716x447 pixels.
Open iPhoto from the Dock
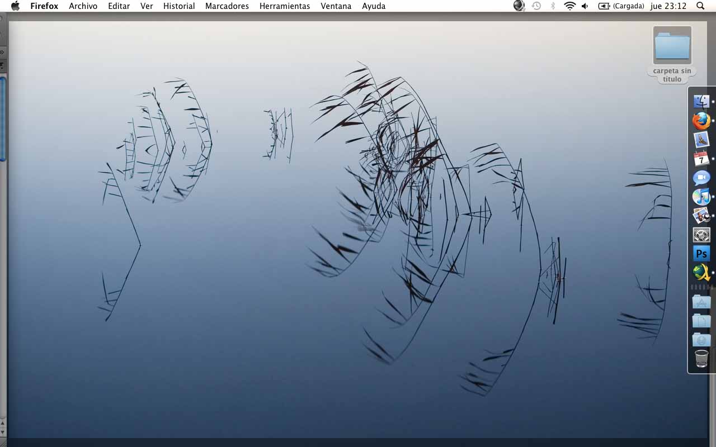[x=701, y=216]
